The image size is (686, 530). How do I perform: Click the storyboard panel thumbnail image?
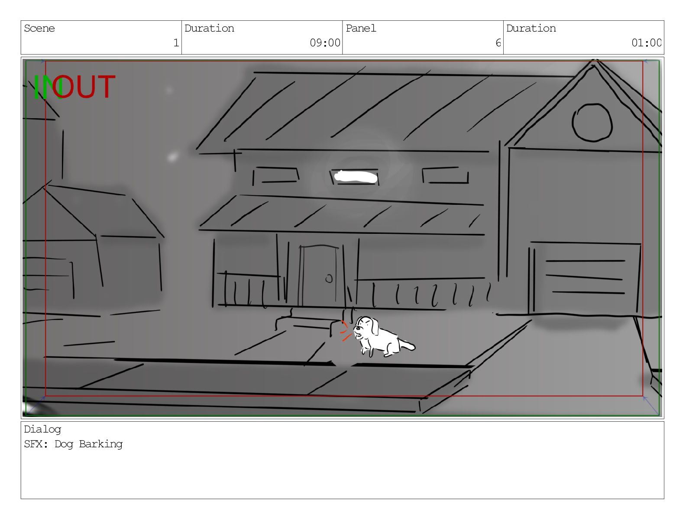tap(342, 238)
